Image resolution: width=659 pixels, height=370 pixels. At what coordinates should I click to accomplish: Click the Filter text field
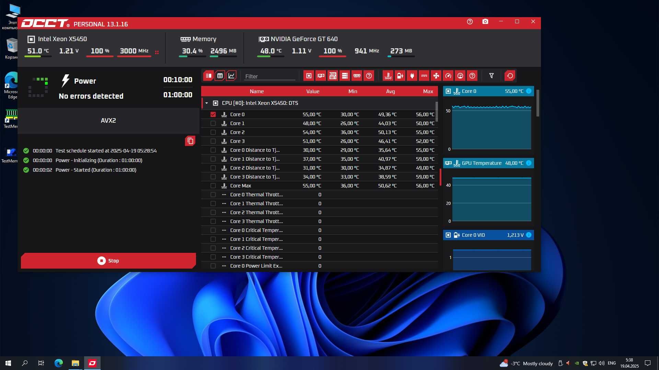click(270, 76)
